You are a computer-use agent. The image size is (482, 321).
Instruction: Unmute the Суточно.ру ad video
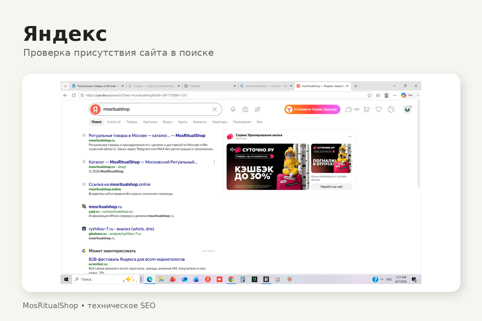click(233, 150)
